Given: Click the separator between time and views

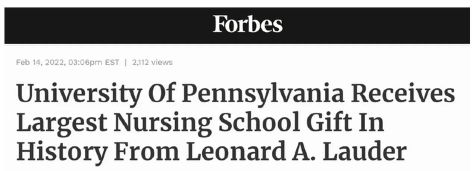Looking at the screenshot, I should coord(126,62).
